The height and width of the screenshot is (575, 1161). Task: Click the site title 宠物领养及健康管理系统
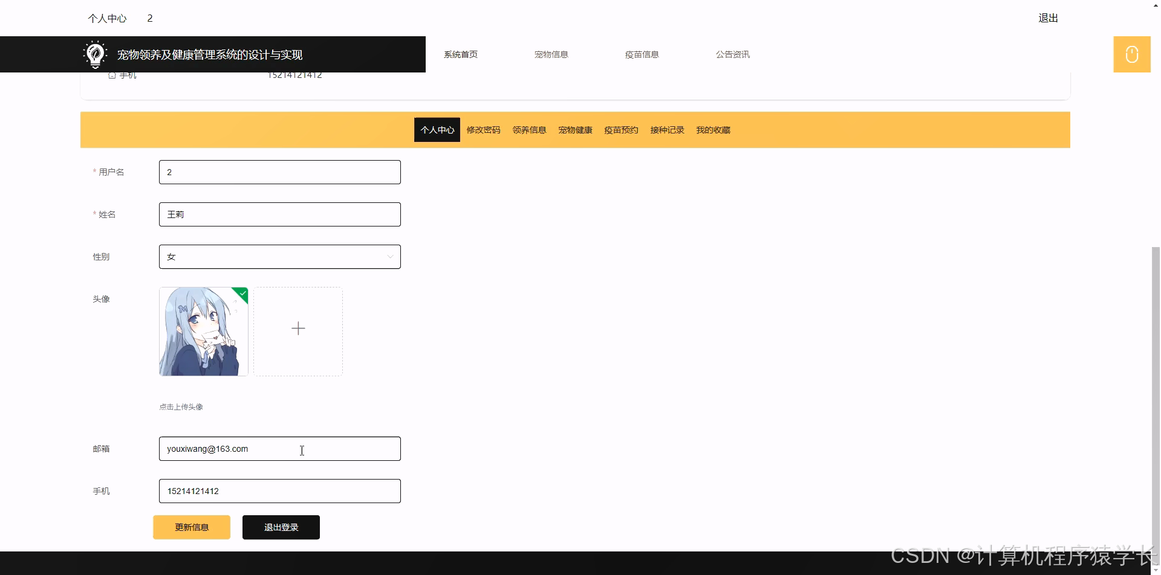(210, 55)
